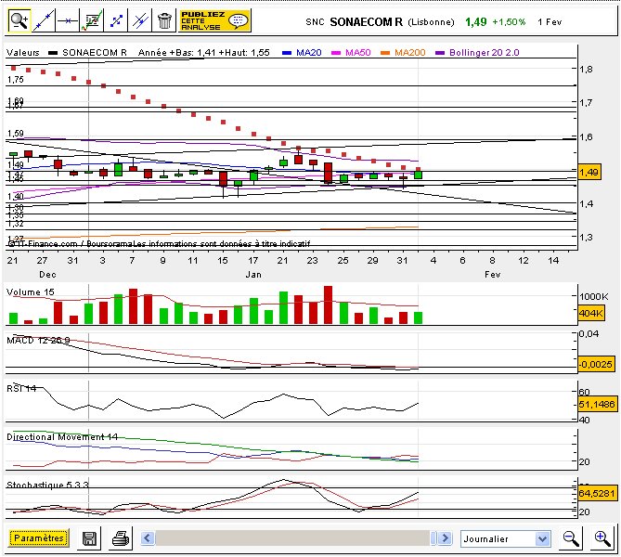Click the Directional Movement 14 label
The image size is (621, 557).
tap(62, 437)
